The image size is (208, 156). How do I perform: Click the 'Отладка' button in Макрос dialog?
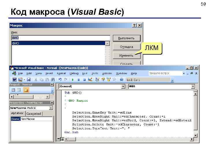tap(127, 47)
